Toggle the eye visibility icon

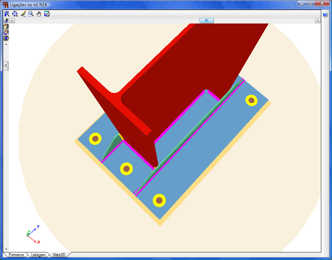click(x=6, y=38)
